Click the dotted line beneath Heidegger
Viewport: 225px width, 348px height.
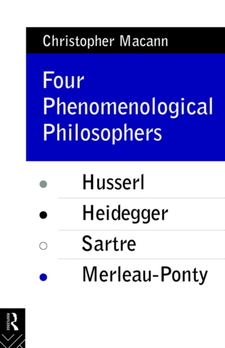tap(141, 231)
